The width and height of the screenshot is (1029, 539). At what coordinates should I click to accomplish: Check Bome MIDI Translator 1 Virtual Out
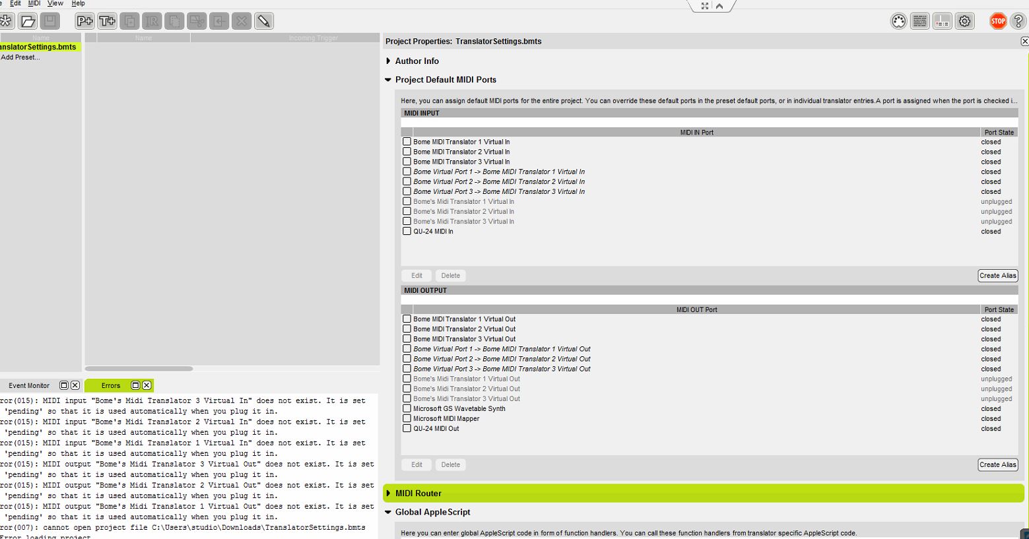pos(407,319)
